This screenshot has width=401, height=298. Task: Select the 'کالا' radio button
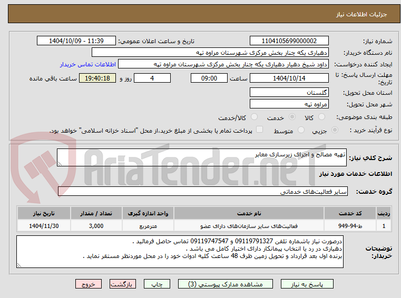tap(321, 117)
